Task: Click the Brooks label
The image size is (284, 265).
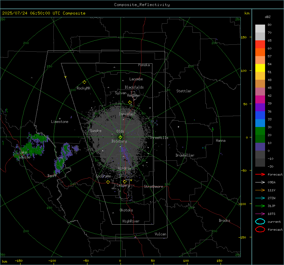Action: (224, 221)
